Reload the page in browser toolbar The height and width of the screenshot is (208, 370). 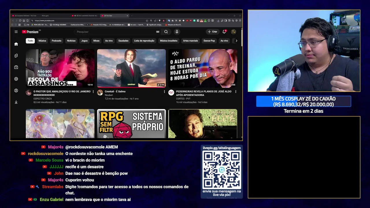tap(20, 21)
